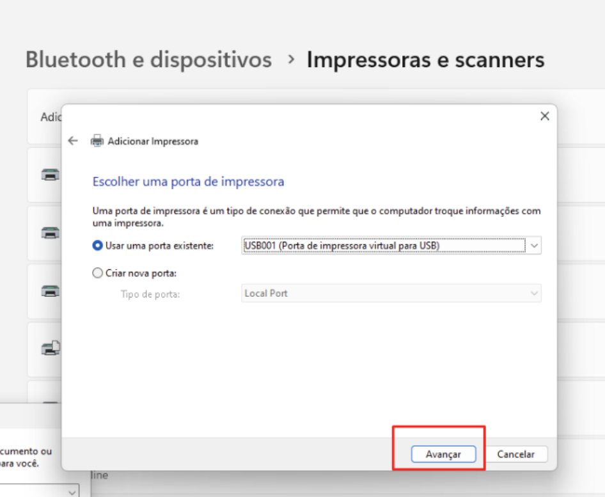Select the third printer icon in the list

pos(51,291)
